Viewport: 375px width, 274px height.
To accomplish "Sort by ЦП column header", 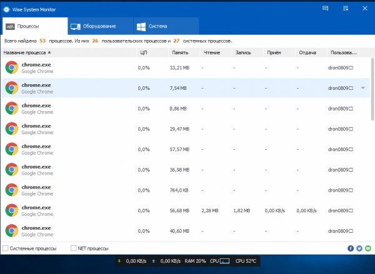I will 152,52.
